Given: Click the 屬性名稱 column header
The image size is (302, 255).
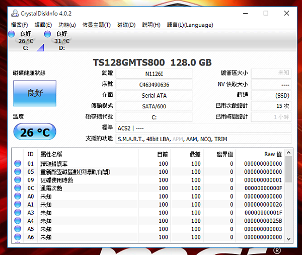Looking at the screenshot, I should pyautogui.click(x=88, y=154).
